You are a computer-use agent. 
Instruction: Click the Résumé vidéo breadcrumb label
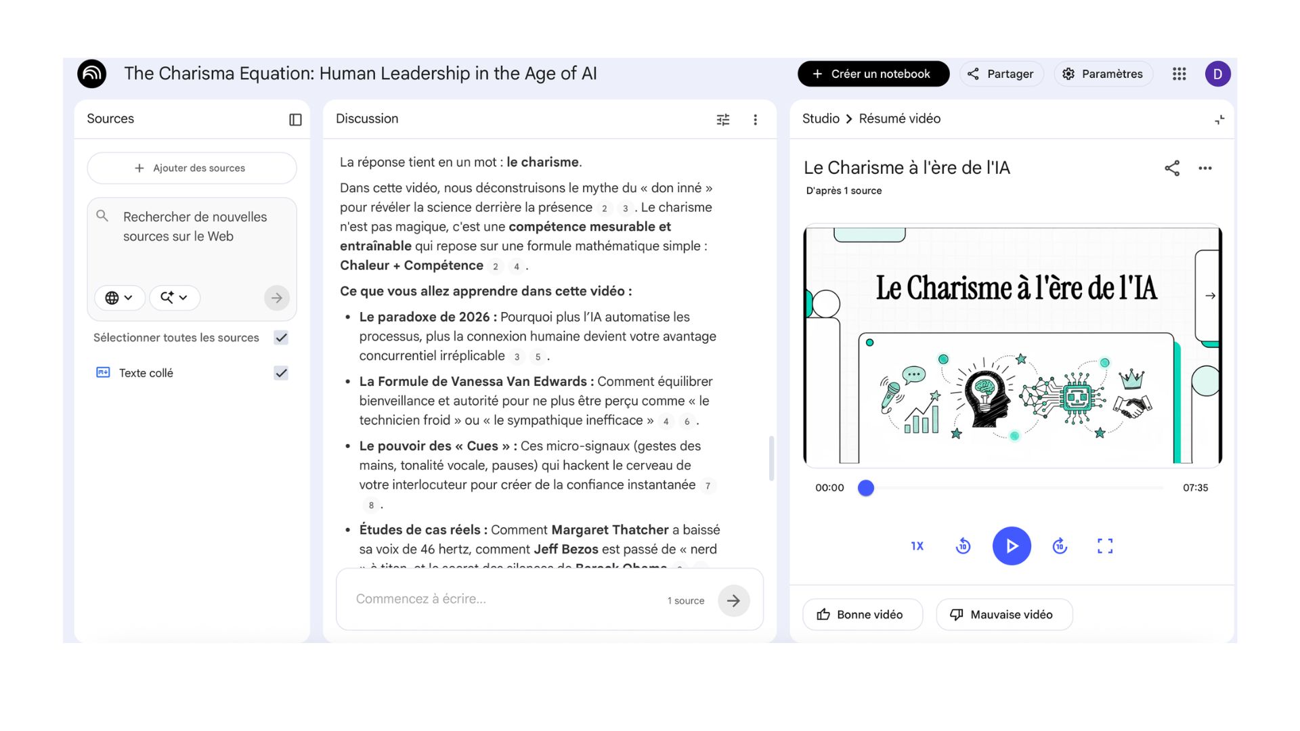coord(900,118)
